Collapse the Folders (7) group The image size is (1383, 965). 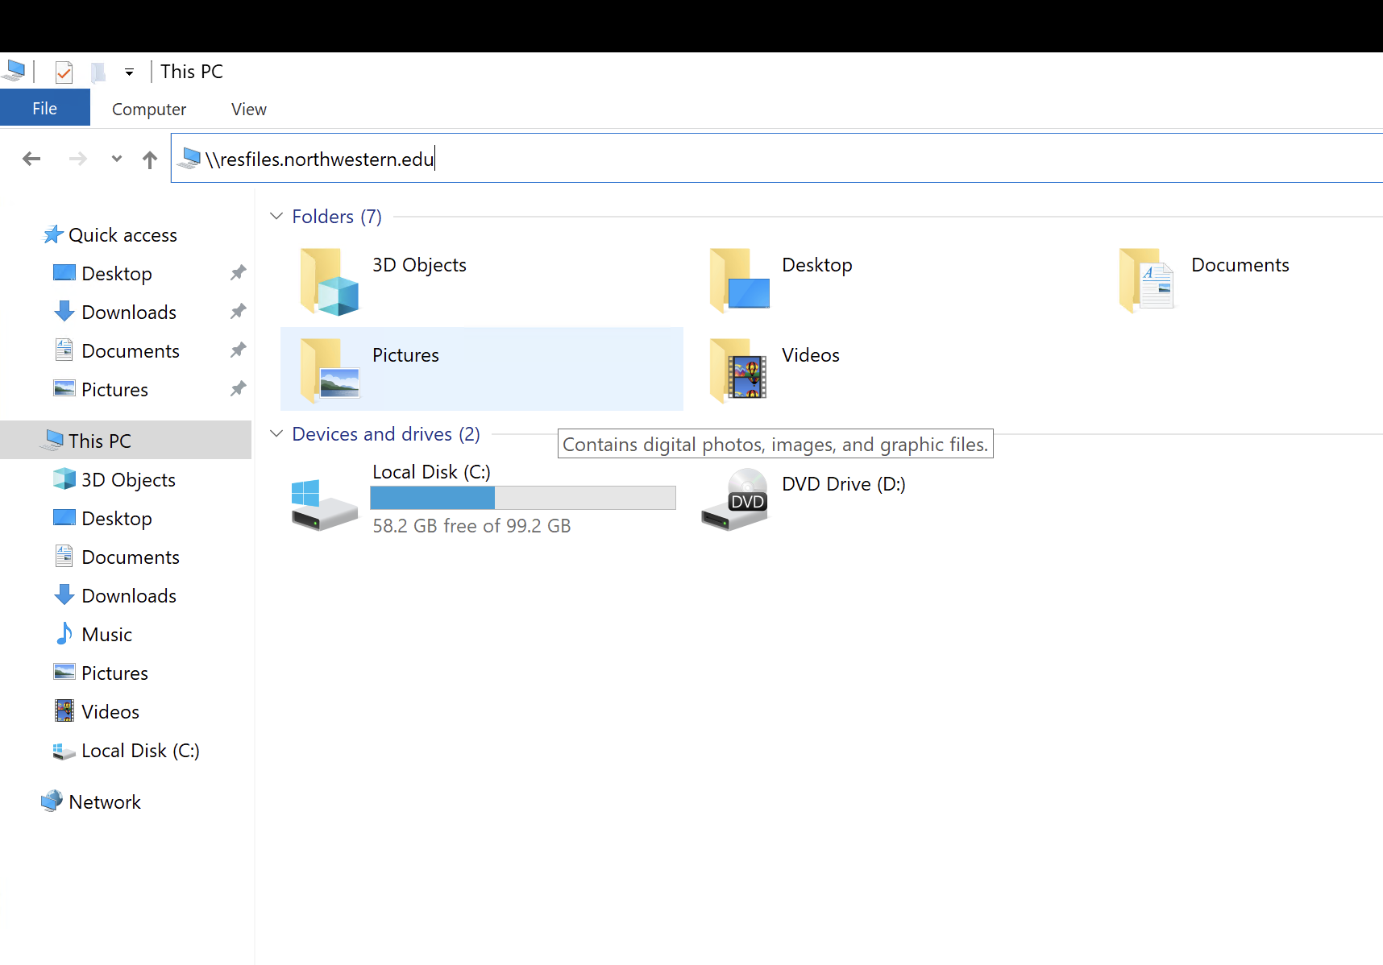coord(276,216)
